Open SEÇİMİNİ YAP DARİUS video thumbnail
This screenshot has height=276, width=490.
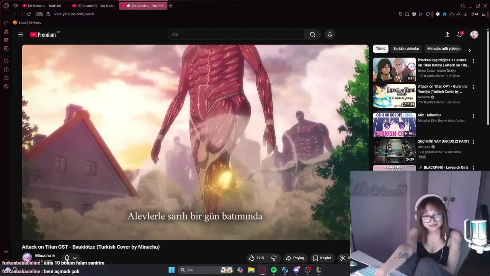coord(394,151)
